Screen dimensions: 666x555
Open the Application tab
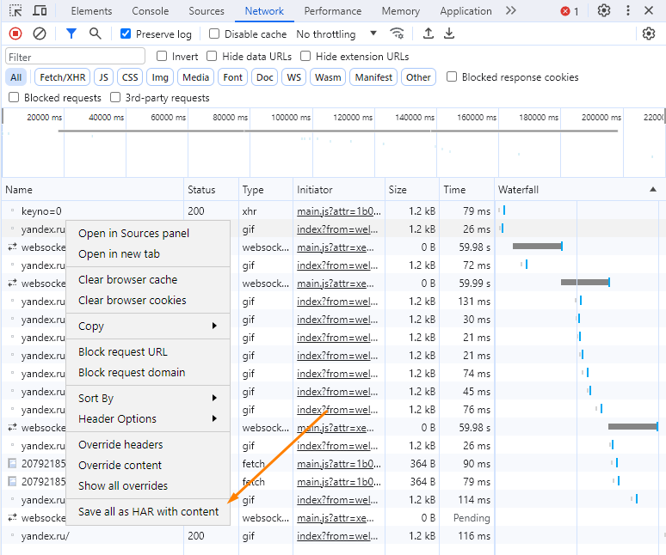tap(466, 11)
